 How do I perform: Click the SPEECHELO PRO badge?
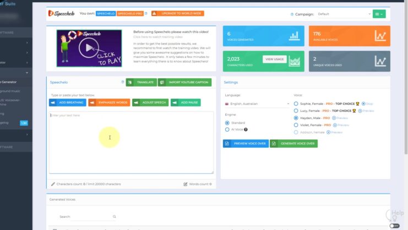[130, 14]
